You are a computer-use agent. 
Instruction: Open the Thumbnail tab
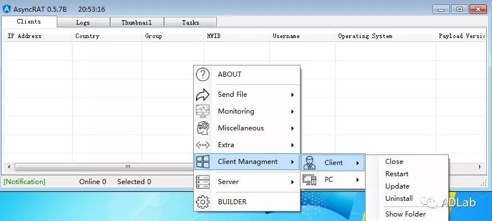click(x=136, y=22)
